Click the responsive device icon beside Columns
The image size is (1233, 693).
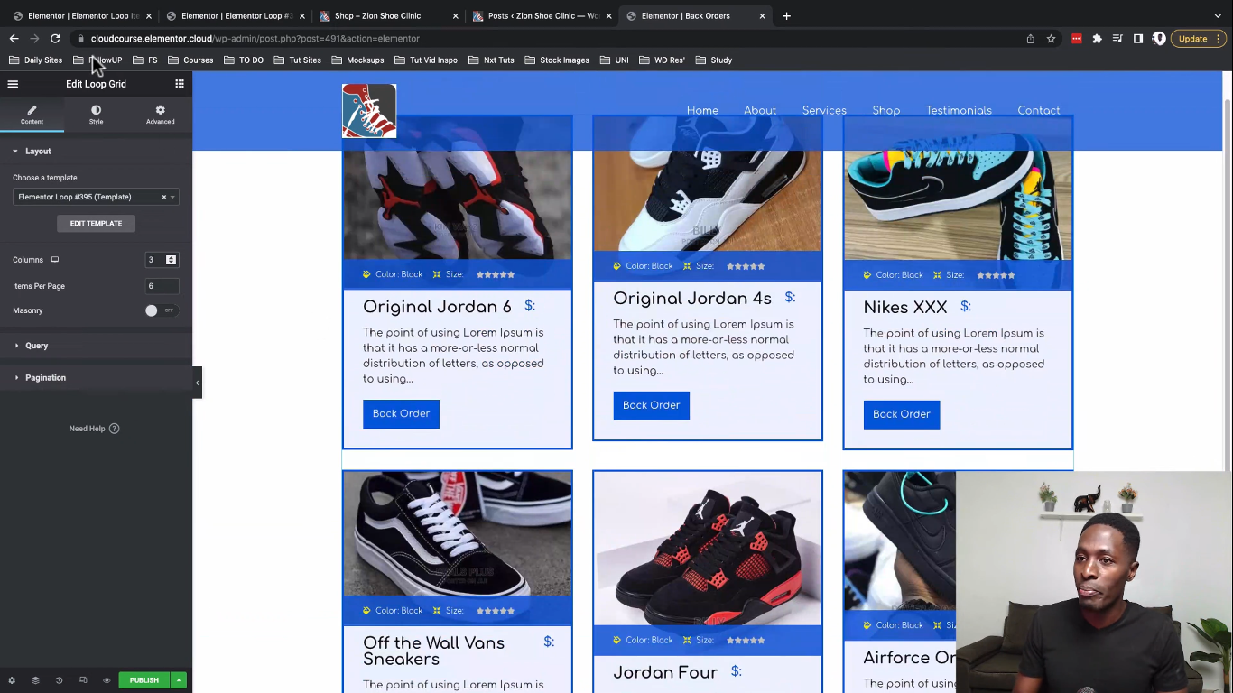pyautogui.click(x=55, y=260)
